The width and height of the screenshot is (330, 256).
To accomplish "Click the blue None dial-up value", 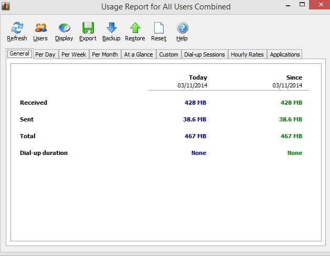I will point(199,153).
